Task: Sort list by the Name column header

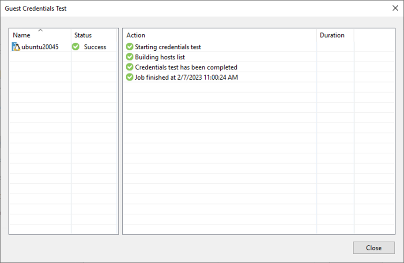Action: [x=22, y=35]
